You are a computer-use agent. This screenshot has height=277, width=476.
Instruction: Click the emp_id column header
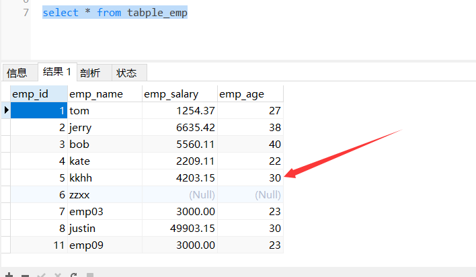[x=39, y=93]
